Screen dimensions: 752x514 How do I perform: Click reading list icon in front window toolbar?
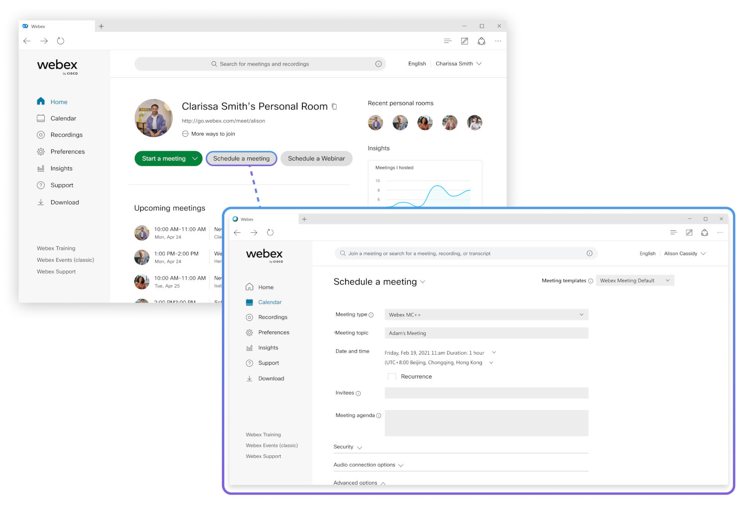(x=673, y=233)
